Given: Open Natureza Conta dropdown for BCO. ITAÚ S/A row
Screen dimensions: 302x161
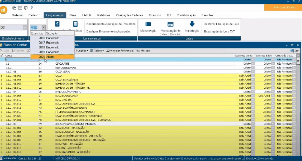Looking at the screenshot, I should click(253, 100).
